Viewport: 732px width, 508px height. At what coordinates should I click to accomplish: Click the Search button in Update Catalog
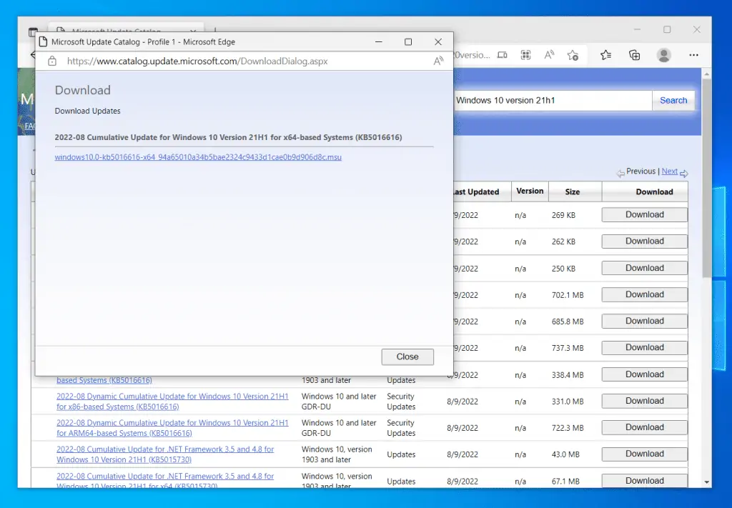673,100
